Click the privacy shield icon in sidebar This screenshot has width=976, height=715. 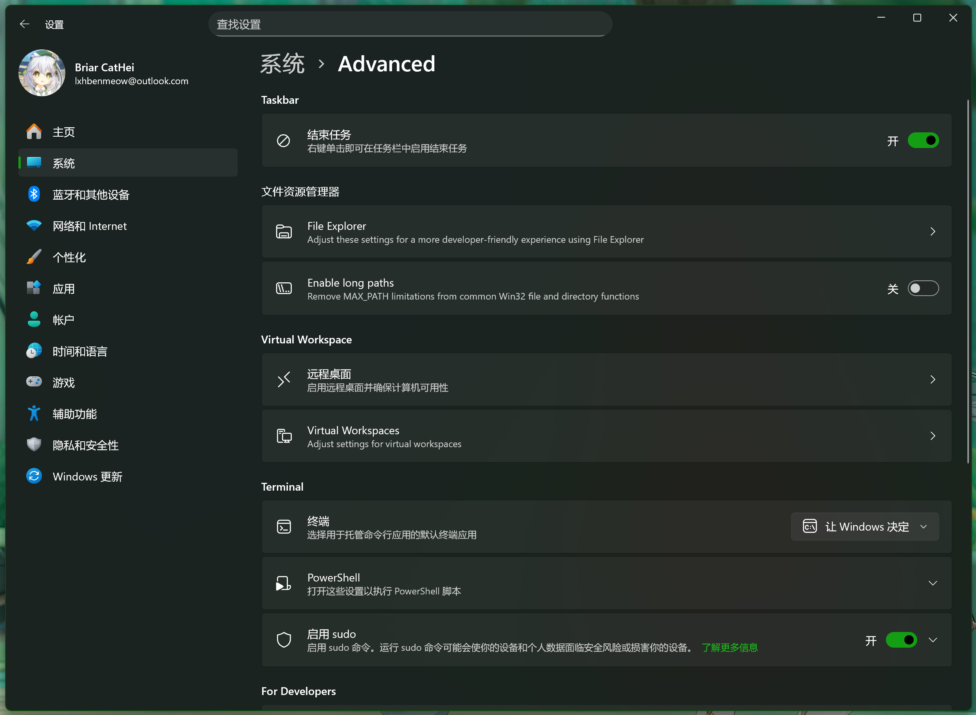[x=34, y=445]
